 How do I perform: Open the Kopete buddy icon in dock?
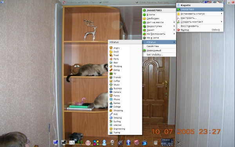coord(104,143)
